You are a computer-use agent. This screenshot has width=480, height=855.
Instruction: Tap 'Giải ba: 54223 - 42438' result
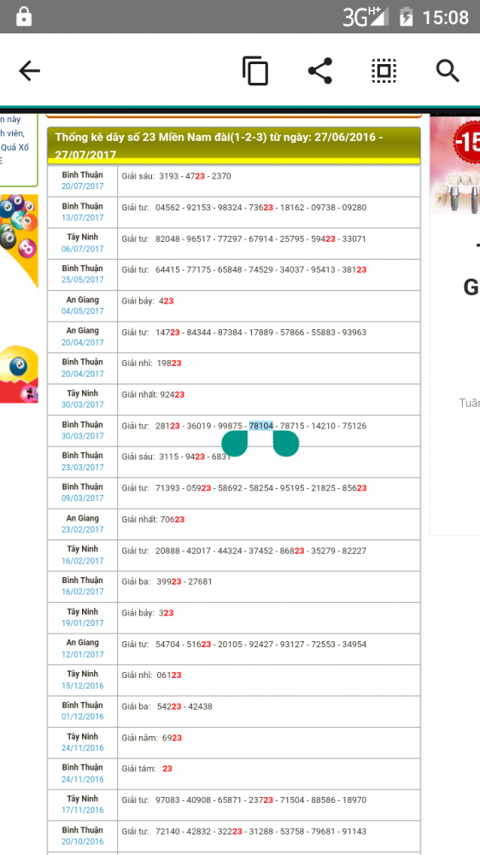click(x=167, y=707)
